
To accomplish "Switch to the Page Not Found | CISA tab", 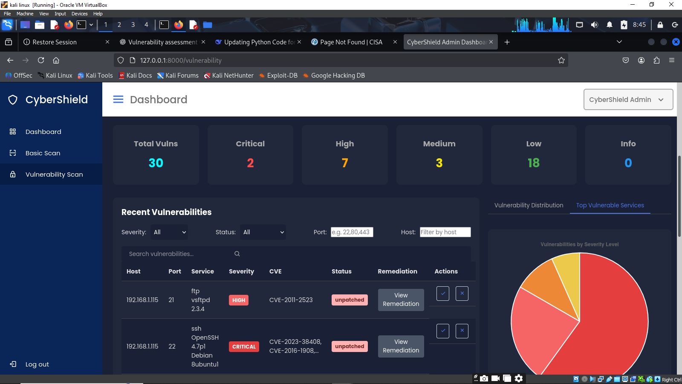I will pyautogui.click(x=354, y=42).
